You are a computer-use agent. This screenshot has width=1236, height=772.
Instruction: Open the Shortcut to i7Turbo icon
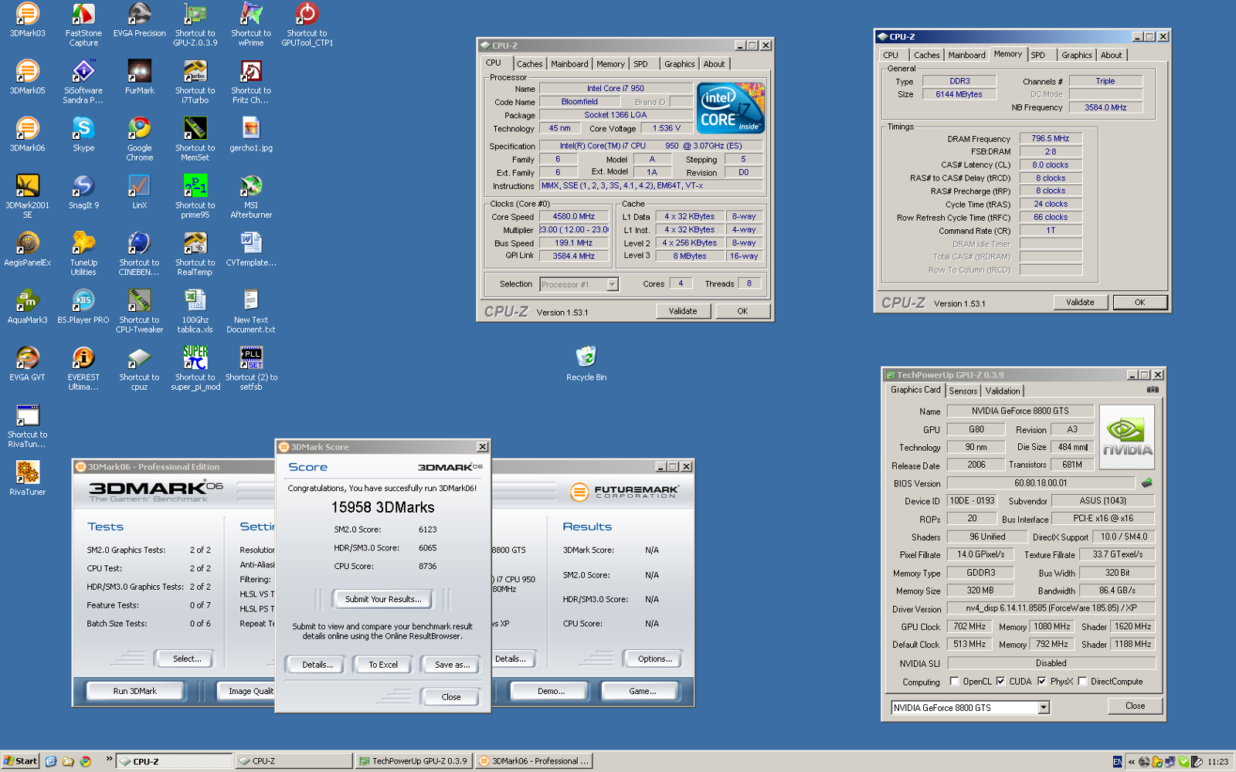195,83
